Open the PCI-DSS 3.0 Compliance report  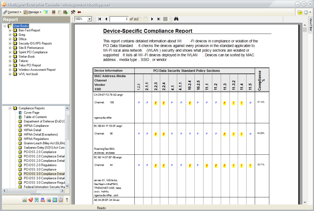click(40, 170)
